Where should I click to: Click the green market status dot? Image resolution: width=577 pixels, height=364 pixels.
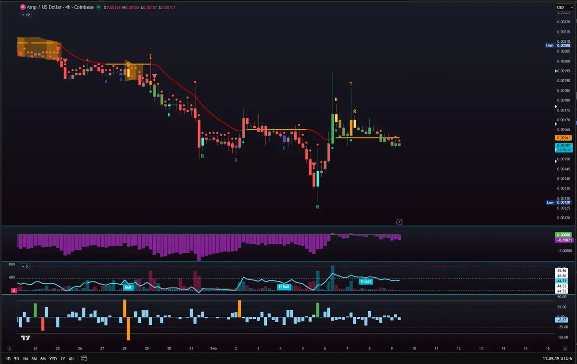click(x=99, y=7)
